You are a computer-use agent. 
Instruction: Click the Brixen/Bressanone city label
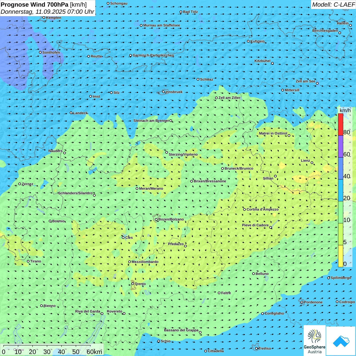[x=210, y=181]
